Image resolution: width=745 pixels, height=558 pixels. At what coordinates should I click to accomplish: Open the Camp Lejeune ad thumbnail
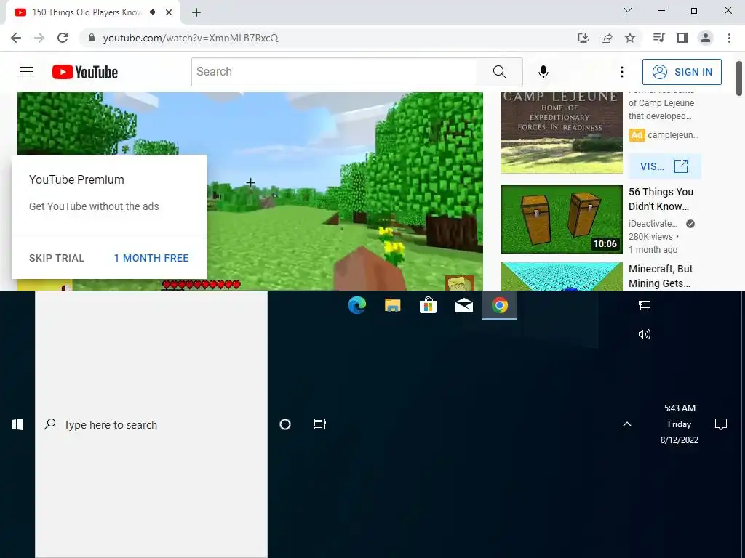(x=561, y=133)
